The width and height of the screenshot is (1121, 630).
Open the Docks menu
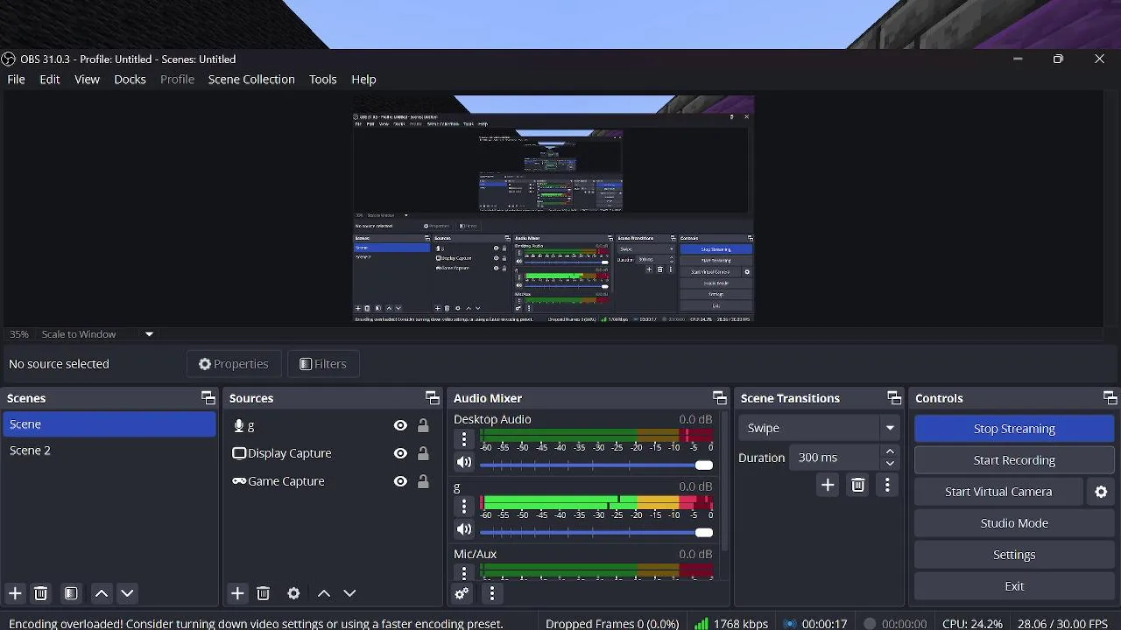(x=130, y=79)
